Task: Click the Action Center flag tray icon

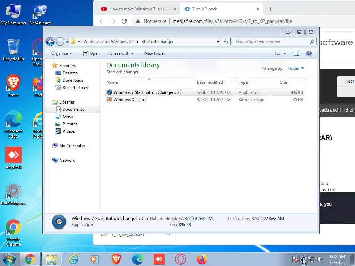Action: pos(295,259)
